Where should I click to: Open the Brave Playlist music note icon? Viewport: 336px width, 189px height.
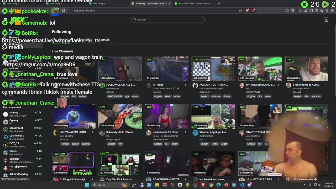click(306, 10)
